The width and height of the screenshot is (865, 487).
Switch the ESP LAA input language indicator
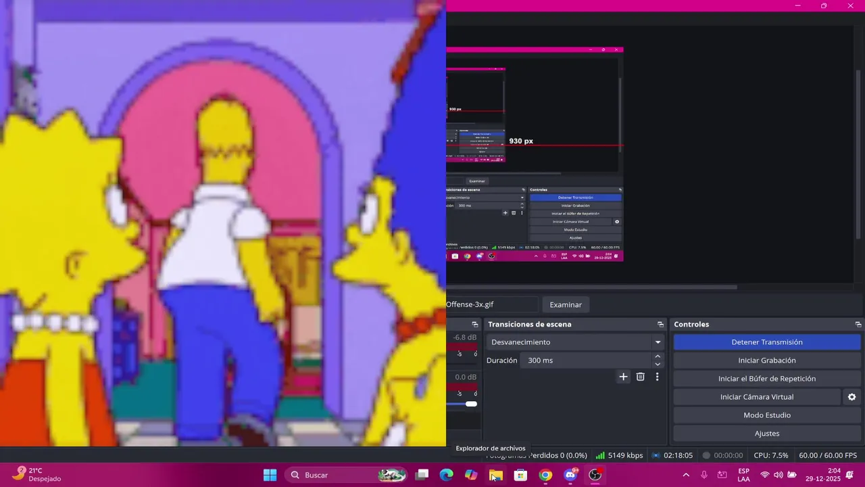[x=743, y=475]
